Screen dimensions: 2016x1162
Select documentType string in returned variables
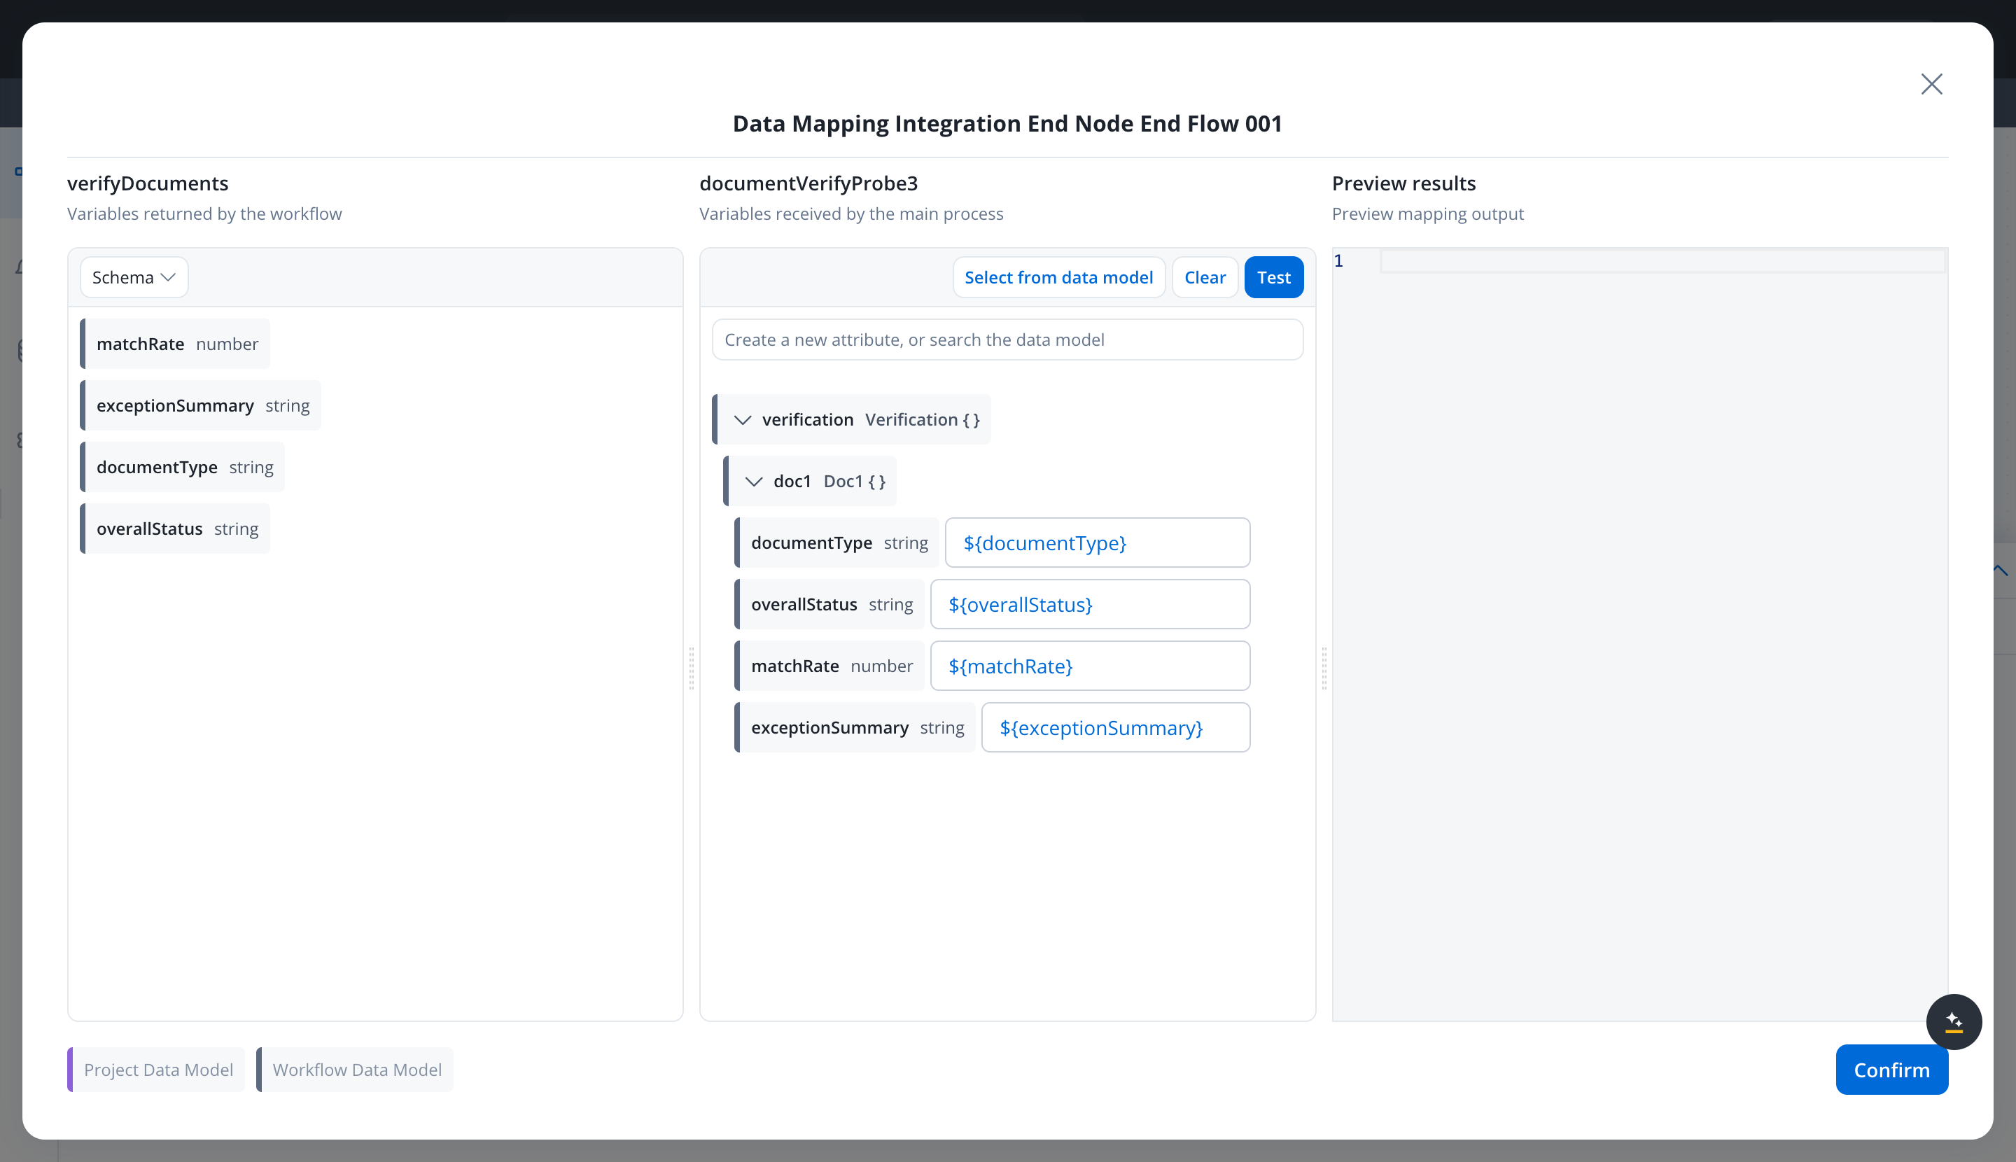pyautogui.click(x=182, y=467)
